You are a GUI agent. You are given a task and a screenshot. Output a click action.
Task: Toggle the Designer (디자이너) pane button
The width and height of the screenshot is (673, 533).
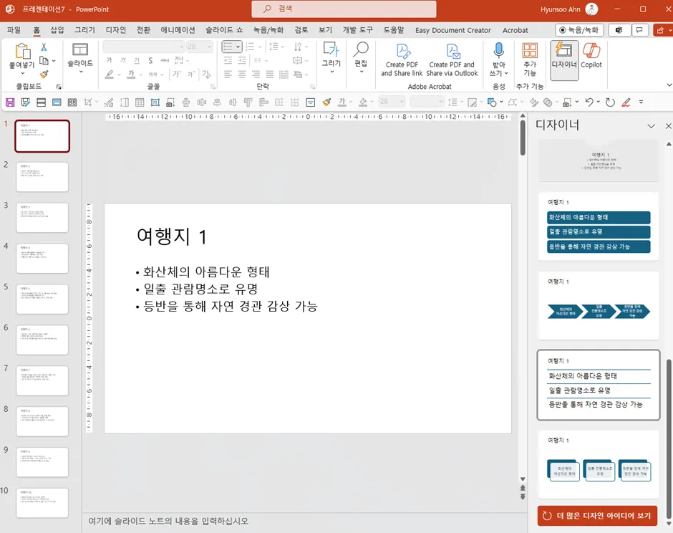click(564, 55)
